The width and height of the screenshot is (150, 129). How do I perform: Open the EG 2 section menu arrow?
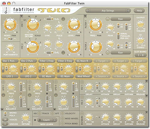point(146,96)
